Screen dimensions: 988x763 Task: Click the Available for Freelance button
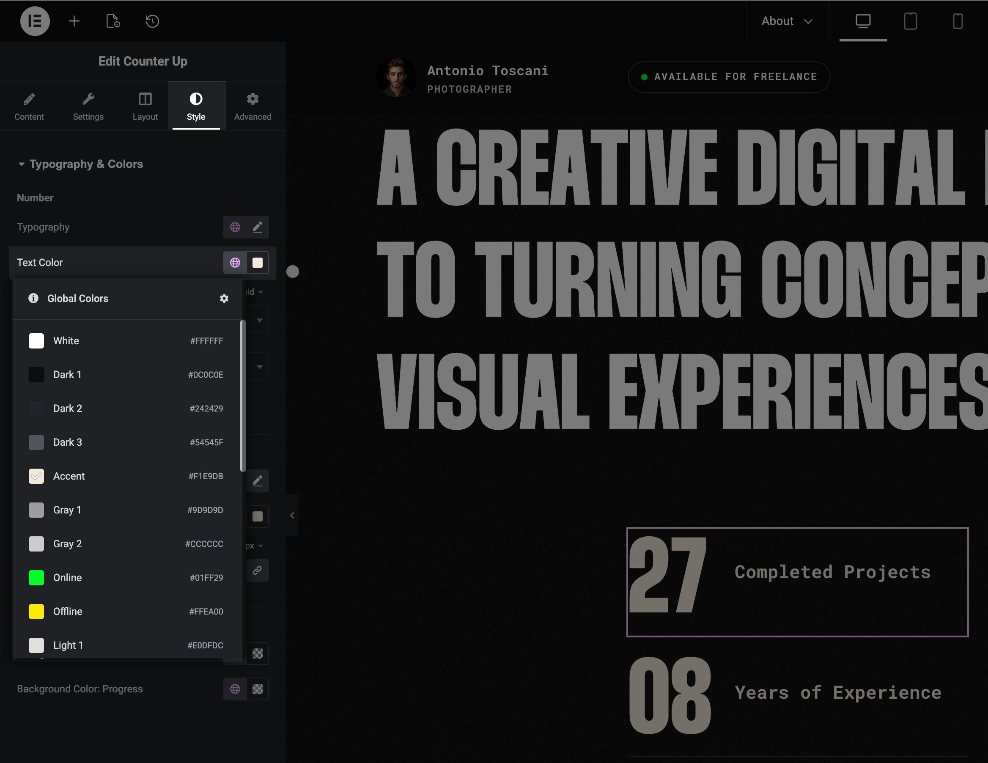pyautogui.click(x=729, y=77)
